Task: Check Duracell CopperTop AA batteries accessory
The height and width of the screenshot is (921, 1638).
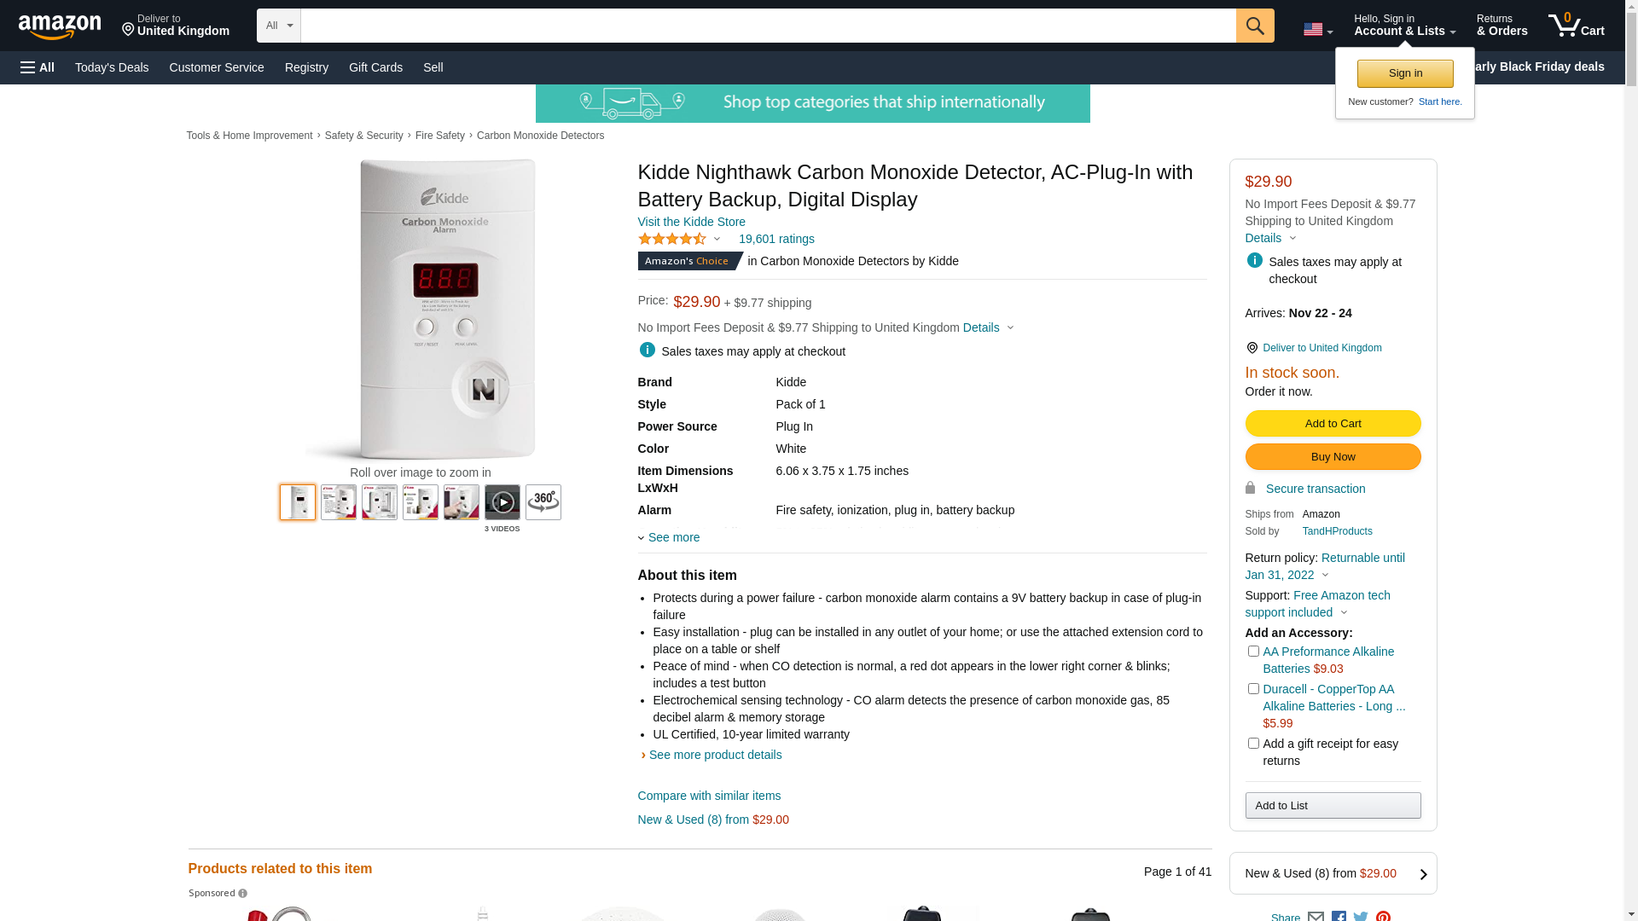Action: pyautogui.click(x=1253, y=689)
